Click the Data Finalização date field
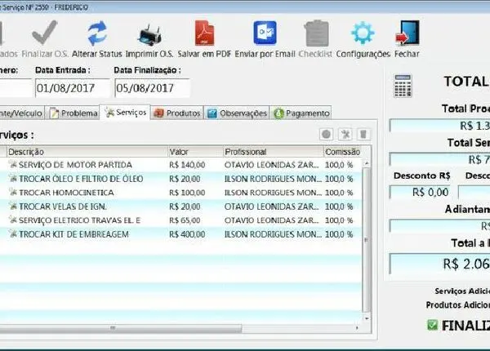 click(x=151, y=88)
